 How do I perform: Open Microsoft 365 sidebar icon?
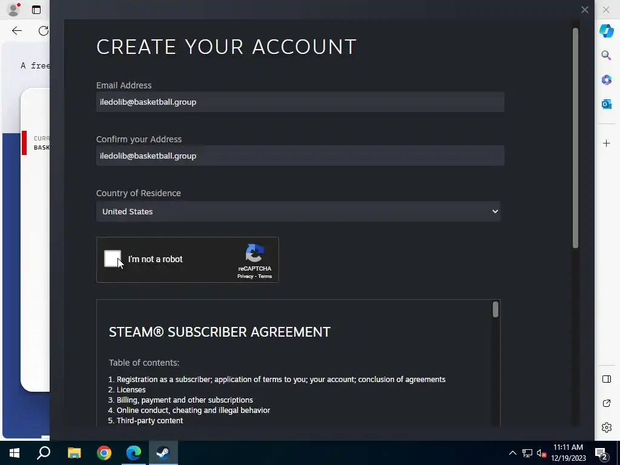tap(606, 79)
